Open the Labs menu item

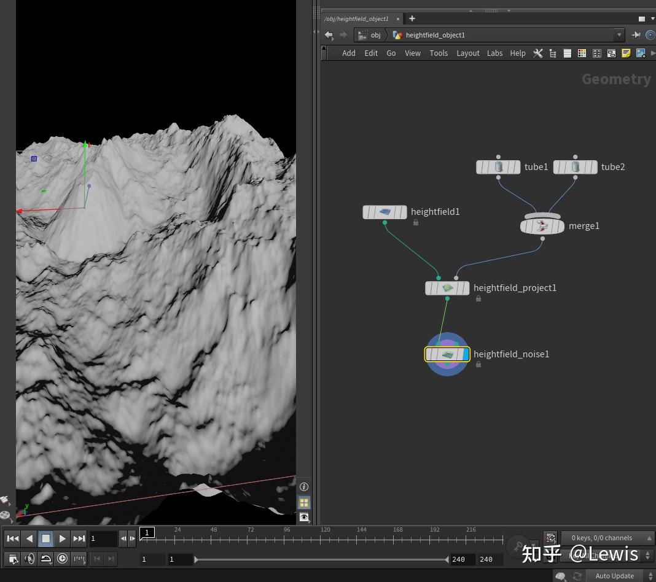click(495, 53)
